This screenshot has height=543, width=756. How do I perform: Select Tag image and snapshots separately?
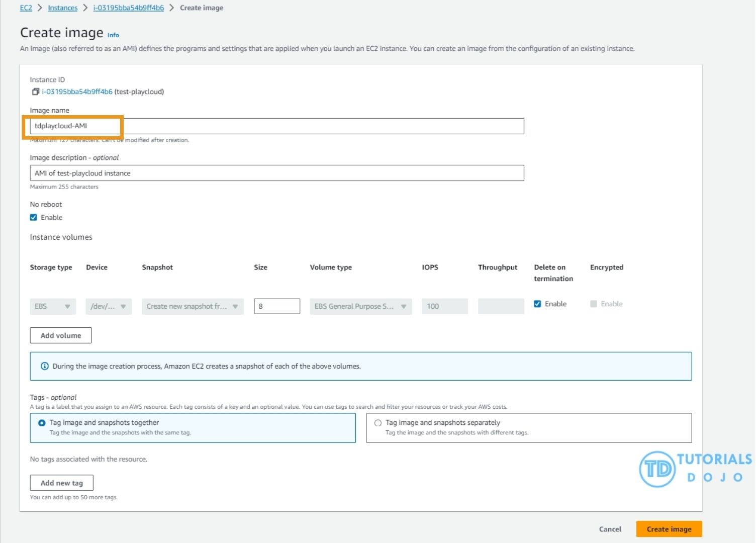pyautogui.click(x=378, y=423)
